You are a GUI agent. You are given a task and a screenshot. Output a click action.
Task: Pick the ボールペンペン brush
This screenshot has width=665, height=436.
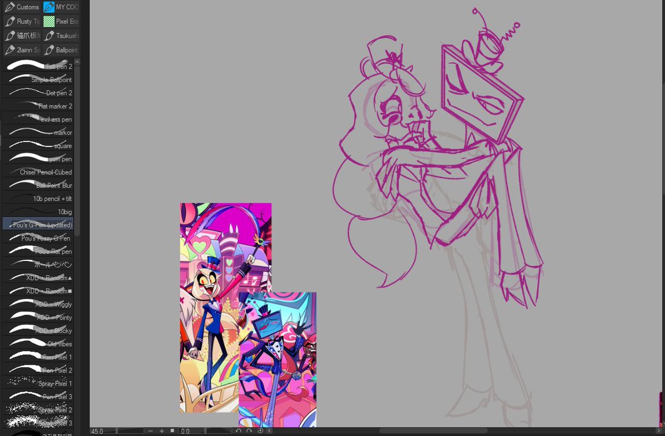[x=38, y=264]
